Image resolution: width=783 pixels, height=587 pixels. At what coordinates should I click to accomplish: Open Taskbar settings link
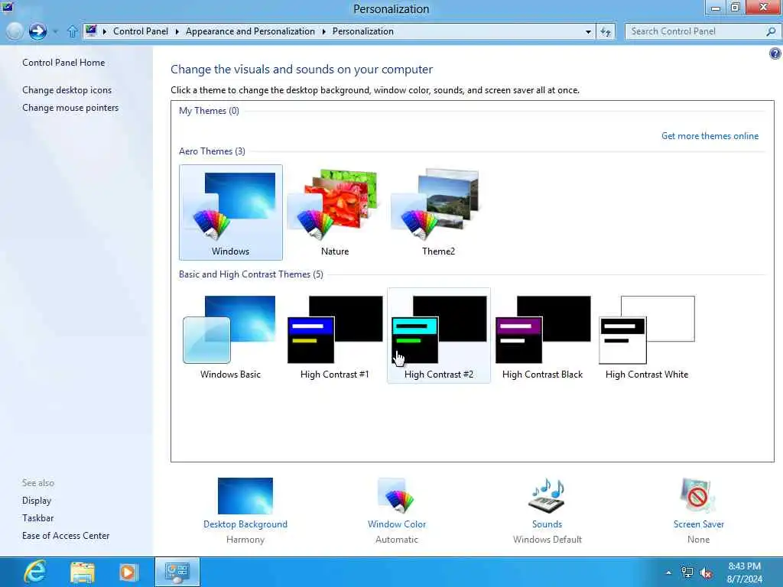click(x=37, y=517)
